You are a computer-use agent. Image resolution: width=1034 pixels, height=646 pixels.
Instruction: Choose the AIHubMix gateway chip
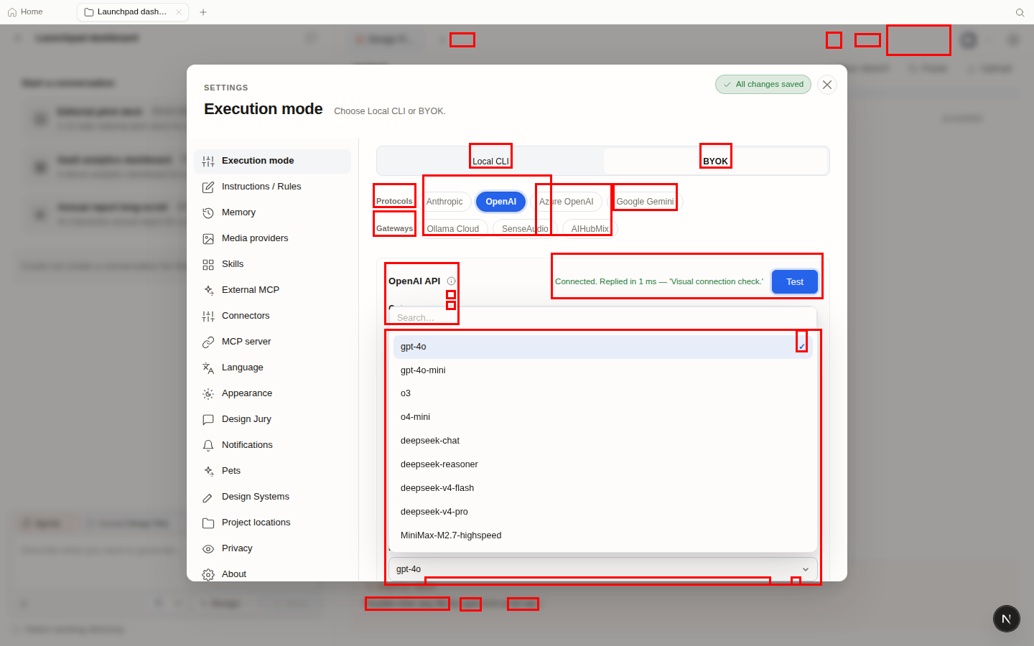[590, 229]
